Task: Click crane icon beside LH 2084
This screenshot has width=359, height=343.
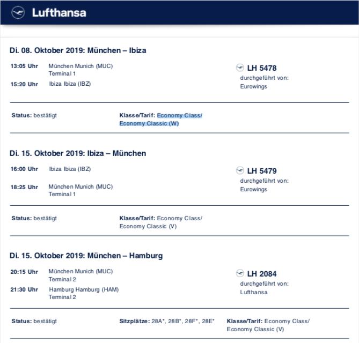Action: tap(240, 273)
